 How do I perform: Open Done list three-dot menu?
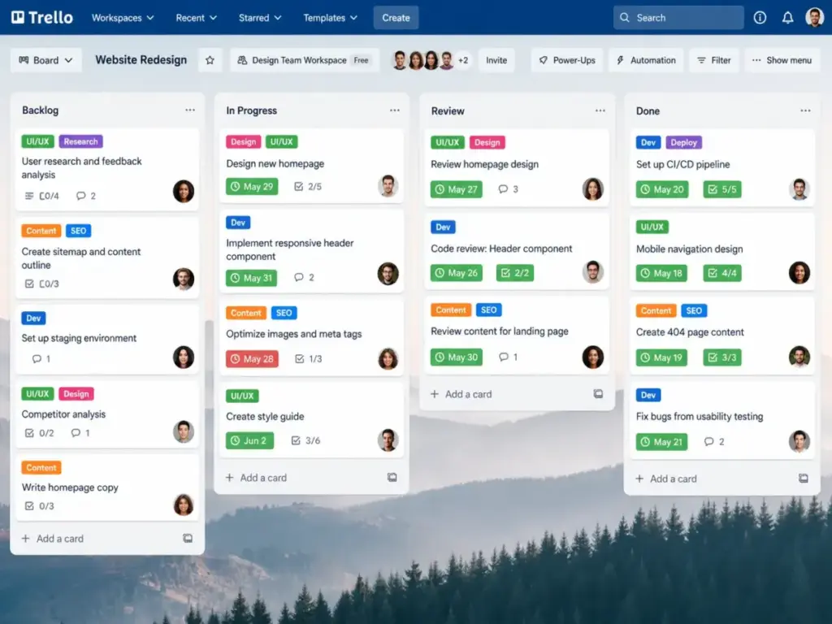pyautogui.click(x=805, y=110)
